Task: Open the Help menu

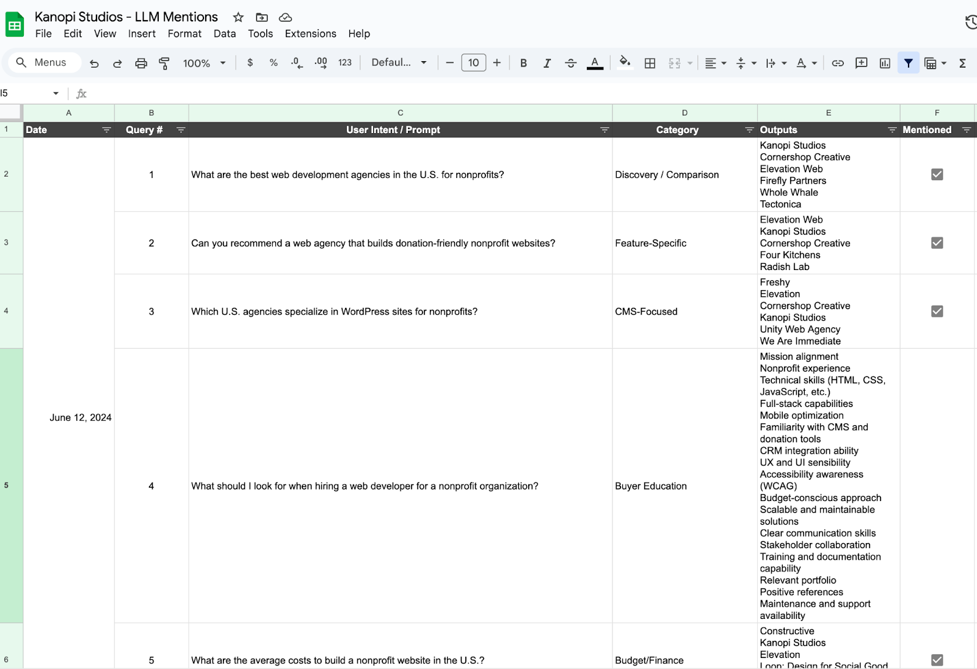Action: (x=359, y=34)
